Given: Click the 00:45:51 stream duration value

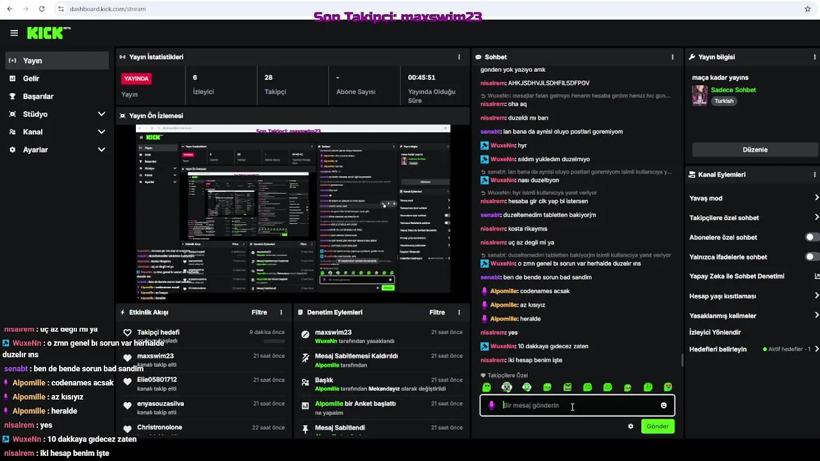Looking at the screenshot, I should (x=422, y=77).
